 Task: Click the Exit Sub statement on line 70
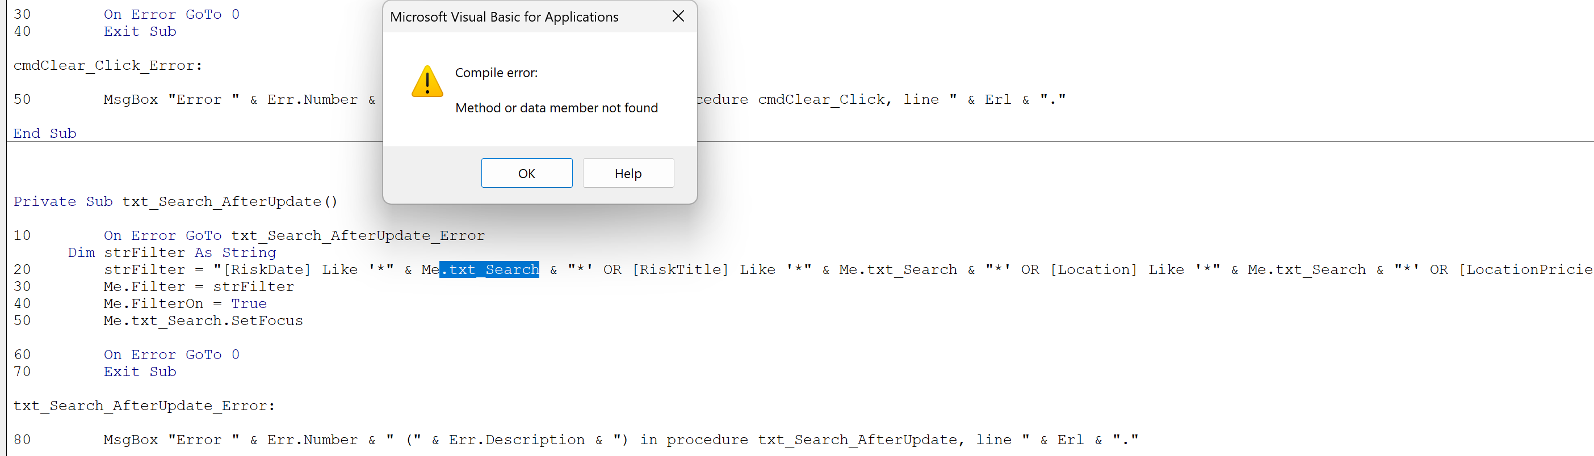coord(140,371)
